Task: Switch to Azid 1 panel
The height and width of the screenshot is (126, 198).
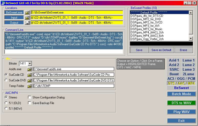Action: [174, 60]
